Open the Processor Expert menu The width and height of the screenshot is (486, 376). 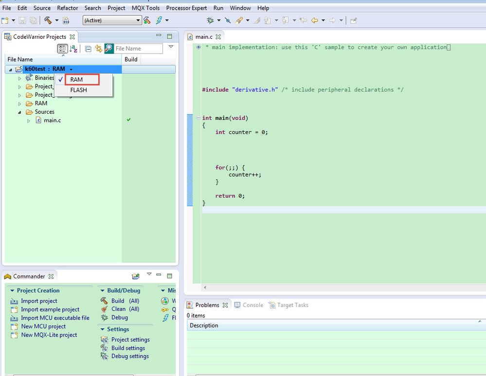[186, 8]
